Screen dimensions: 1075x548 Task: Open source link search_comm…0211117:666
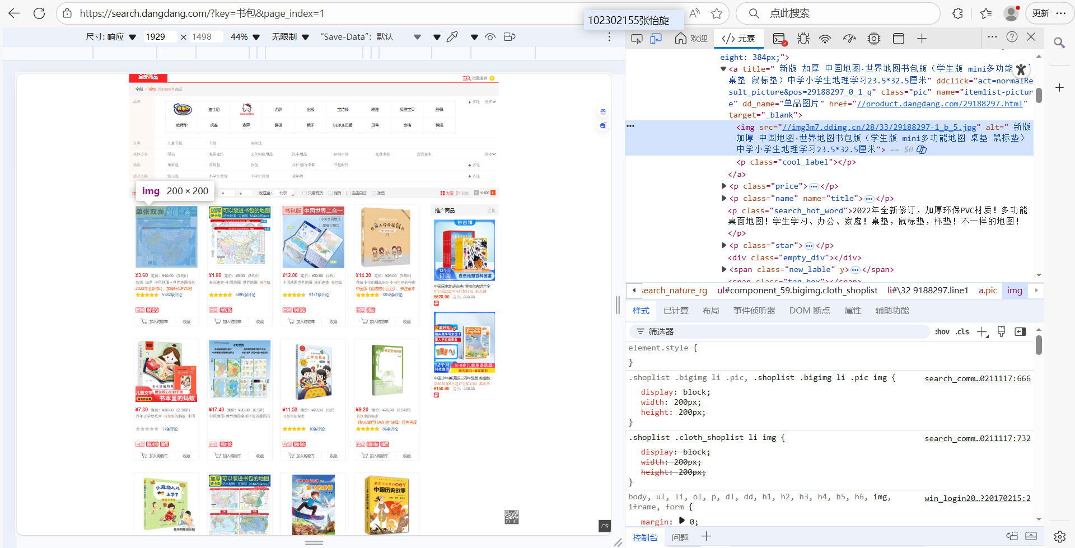(978, 379)
